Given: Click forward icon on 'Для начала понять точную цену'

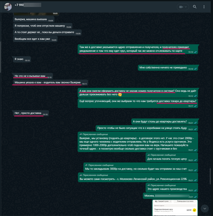Looking at the screenshot, I should point(148,155).
